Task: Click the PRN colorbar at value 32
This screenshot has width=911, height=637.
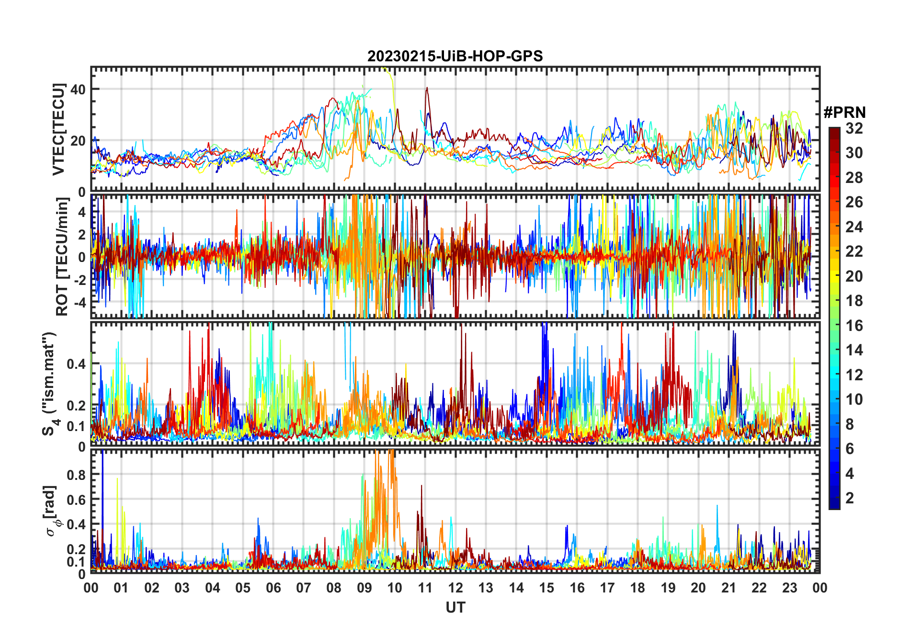Action: (834, 129)
